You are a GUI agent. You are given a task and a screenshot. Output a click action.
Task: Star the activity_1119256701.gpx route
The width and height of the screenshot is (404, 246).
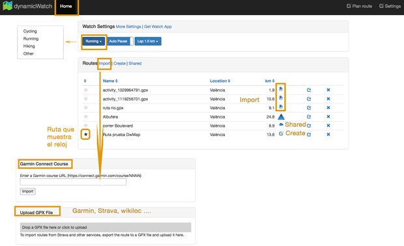pos(86,99)
